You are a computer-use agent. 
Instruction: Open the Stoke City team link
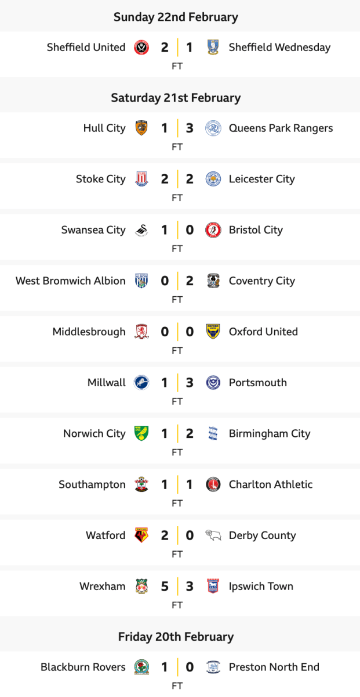[x=100, y=179]
